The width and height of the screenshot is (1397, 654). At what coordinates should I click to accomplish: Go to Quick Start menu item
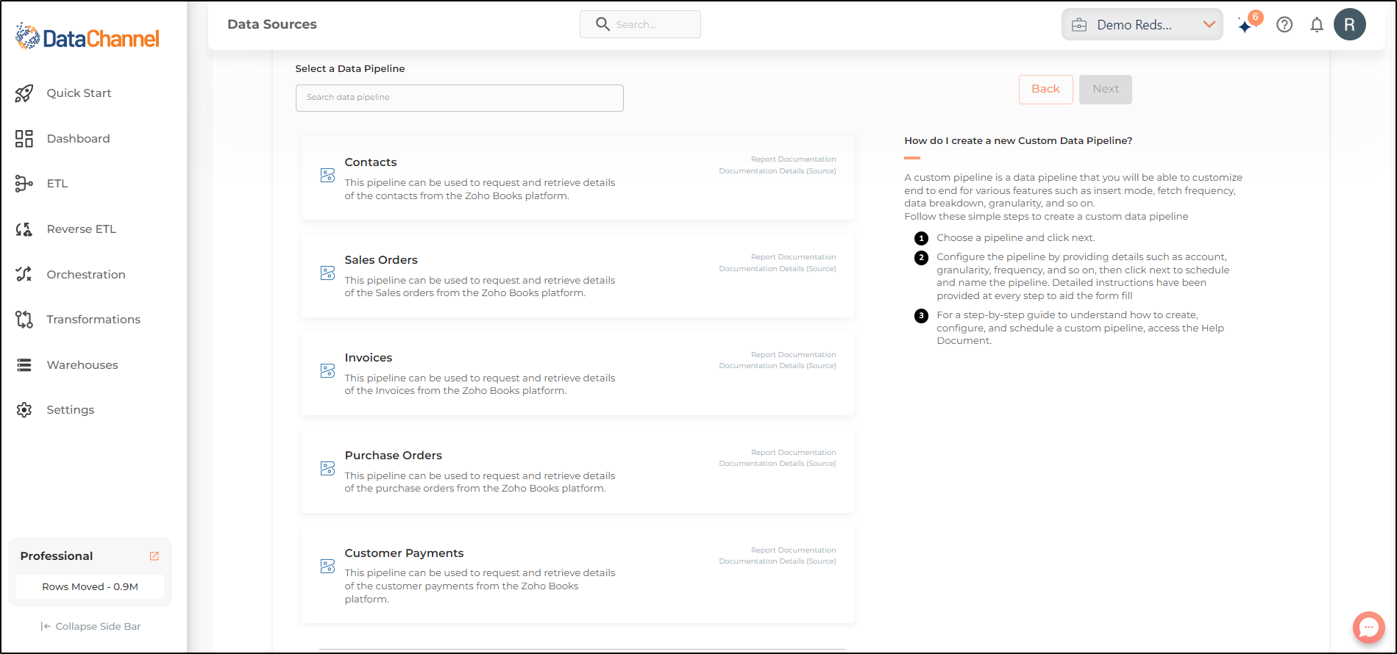pos(79,93)
